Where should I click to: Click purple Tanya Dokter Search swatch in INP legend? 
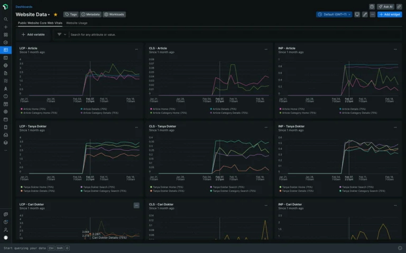click(x=340, y=187)
